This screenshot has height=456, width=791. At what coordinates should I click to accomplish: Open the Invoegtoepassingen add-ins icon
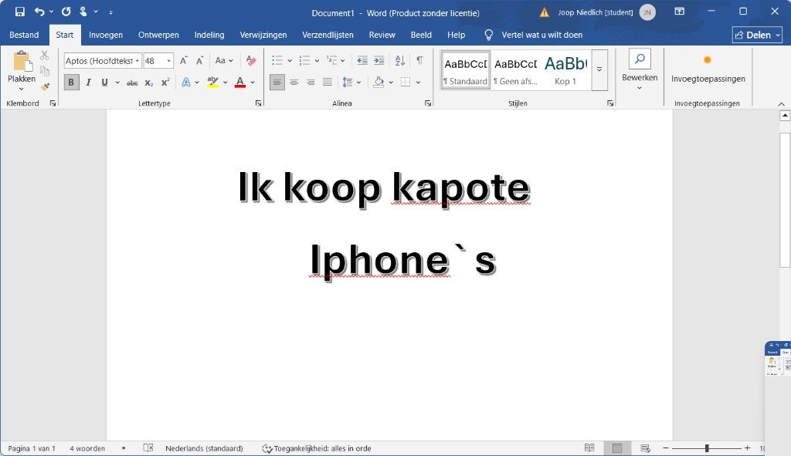708,60
